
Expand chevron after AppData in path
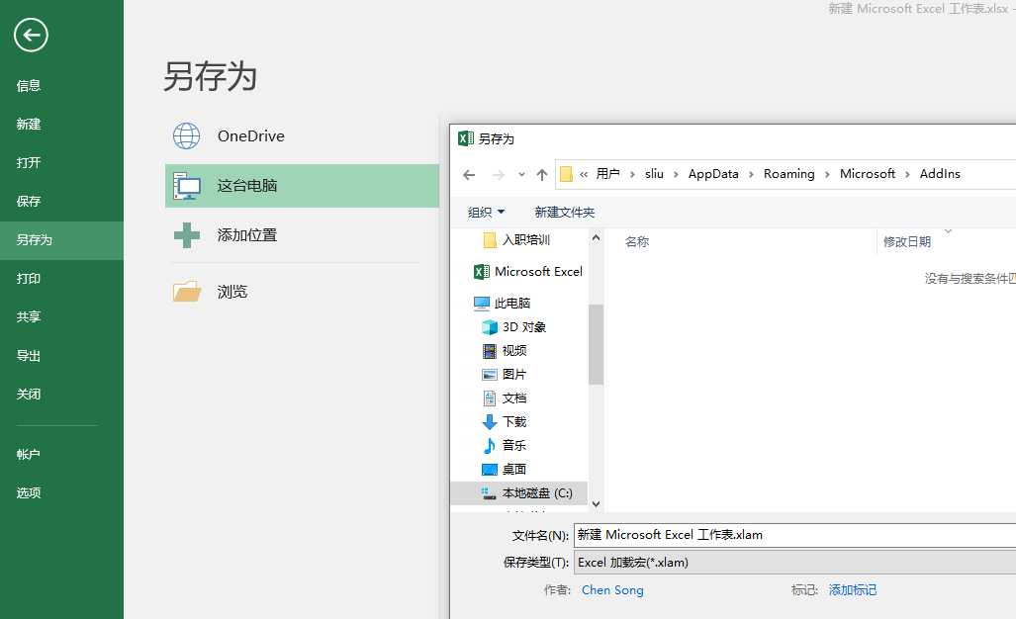tap(751, 174)
